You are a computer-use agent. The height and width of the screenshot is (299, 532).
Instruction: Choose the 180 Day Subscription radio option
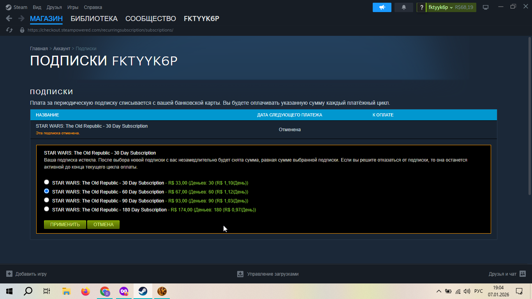47,209
